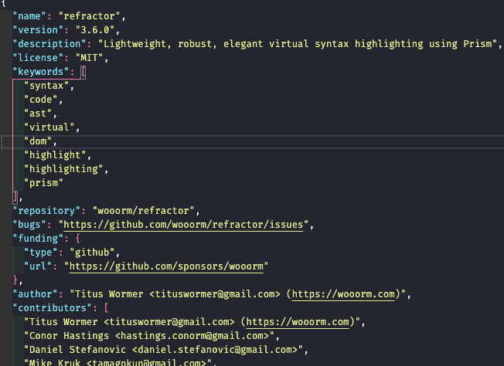
Task: Click the opening bracket after contributors
Action: [x=106, y=308]
